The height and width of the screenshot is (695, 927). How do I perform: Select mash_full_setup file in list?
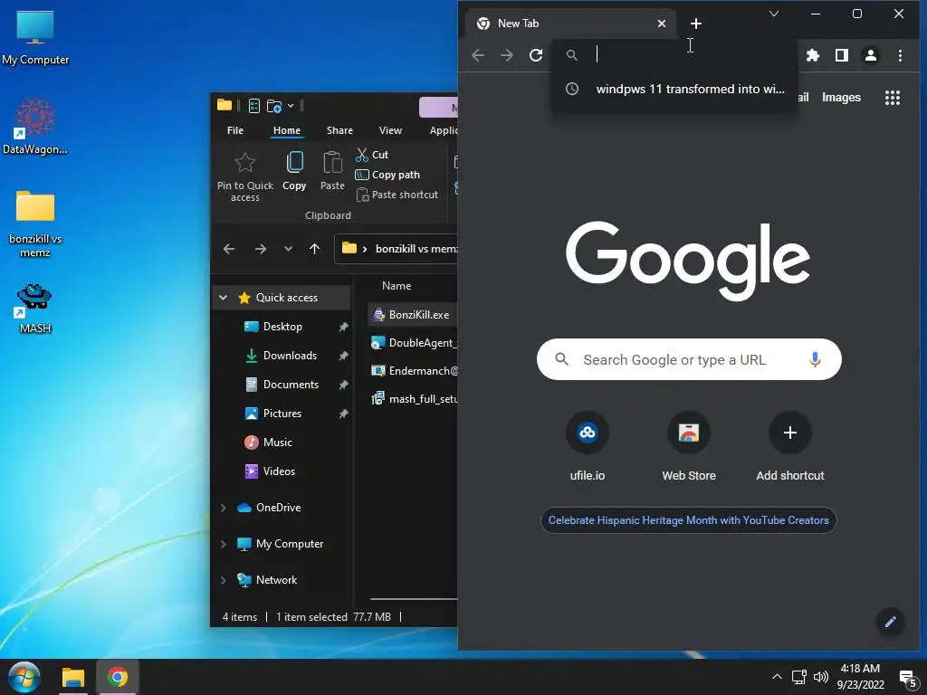tap(413, 399)
